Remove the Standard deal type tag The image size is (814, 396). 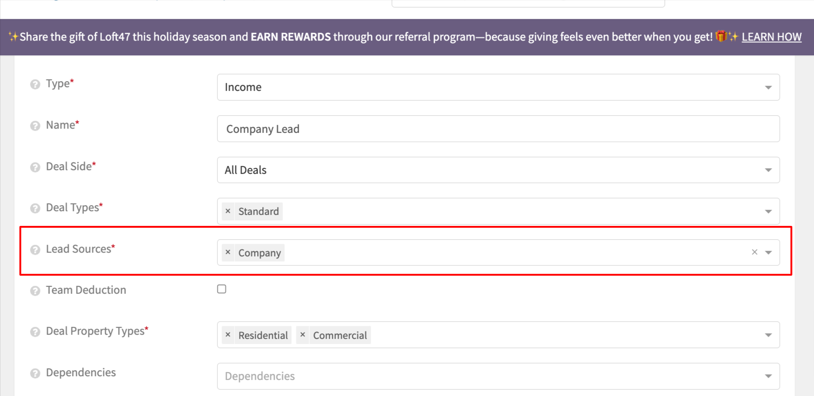(x=228, y=211)
